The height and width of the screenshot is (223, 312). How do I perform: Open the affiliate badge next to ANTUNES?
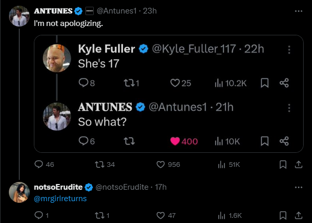90,11
